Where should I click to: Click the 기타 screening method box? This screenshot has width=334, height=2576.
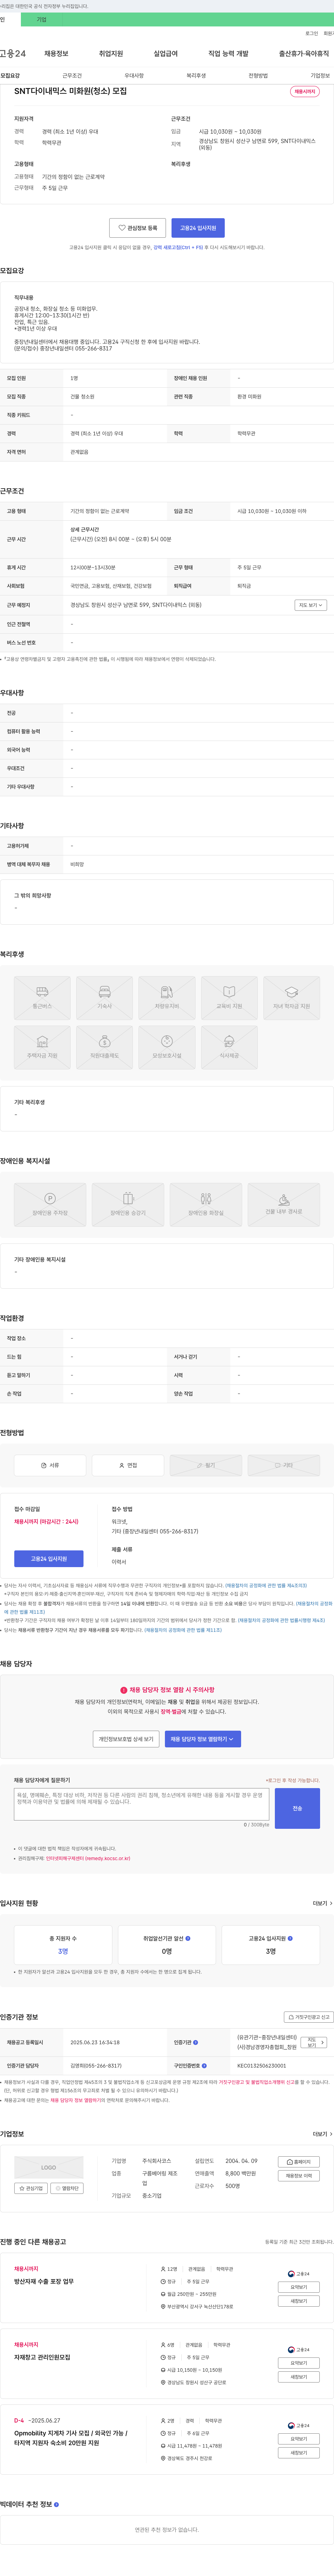(284, 1465)
